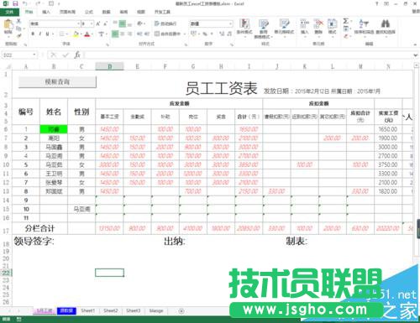The width and height of the screenshot is (420, 323).
Task: Open the number format combo box
Action: tap(212, 24)
